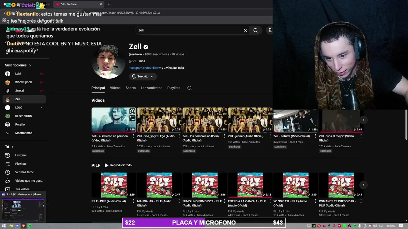Open options menu for 'FUMO UNO FUMO DOS'

(x=224, y=201)
